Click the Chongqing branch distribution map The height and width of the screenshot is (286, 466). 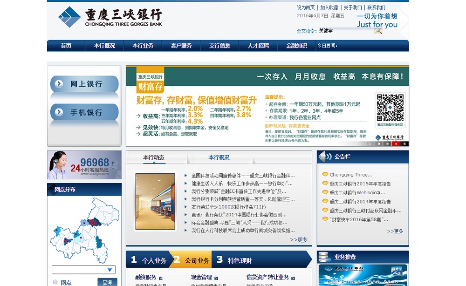(x=85, y=231)
